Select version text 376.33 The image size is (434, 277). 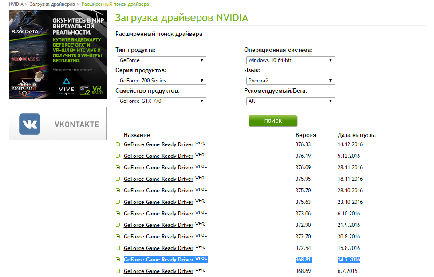pos(303,144)
